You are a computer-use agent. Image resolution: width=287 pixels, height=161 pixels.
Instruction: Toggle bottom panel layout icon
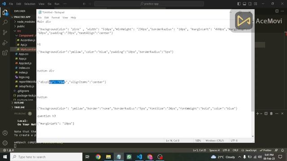[244, 4]
